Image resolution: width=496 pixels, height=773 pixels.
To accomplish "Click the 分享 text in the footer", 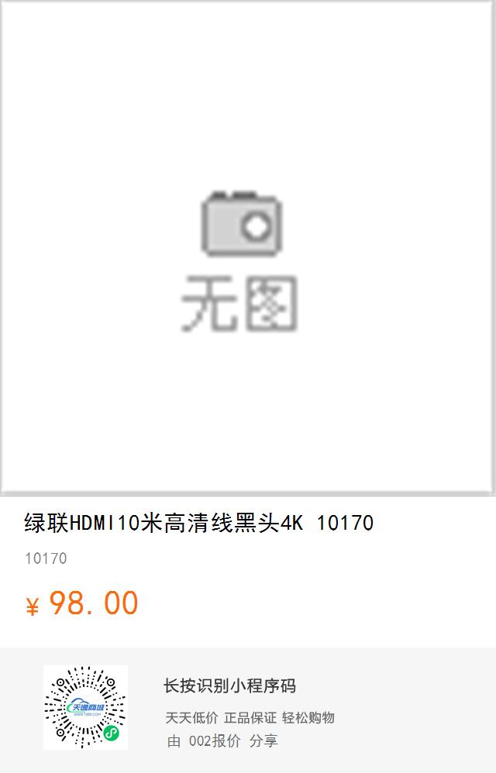I will 263,740.
